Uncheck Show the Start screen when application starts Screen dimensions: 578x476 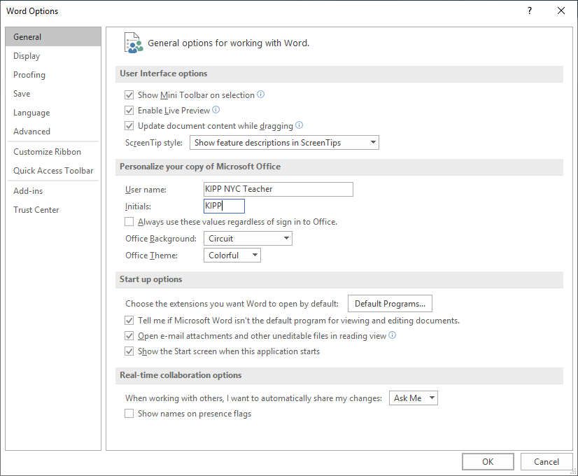pyautogui.click(x=129, y=351)
